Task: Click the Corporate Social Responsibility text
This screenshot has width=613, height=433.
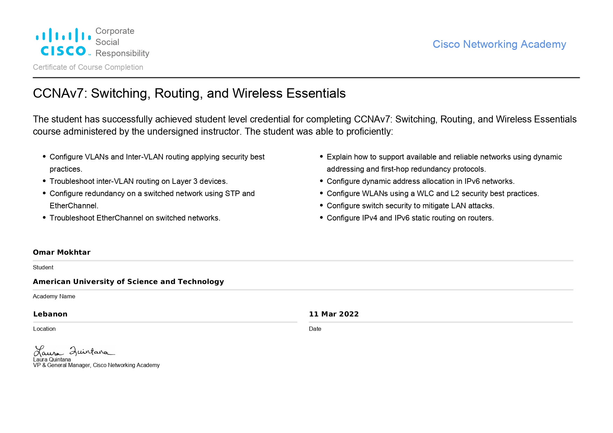Action: point(122,42)
